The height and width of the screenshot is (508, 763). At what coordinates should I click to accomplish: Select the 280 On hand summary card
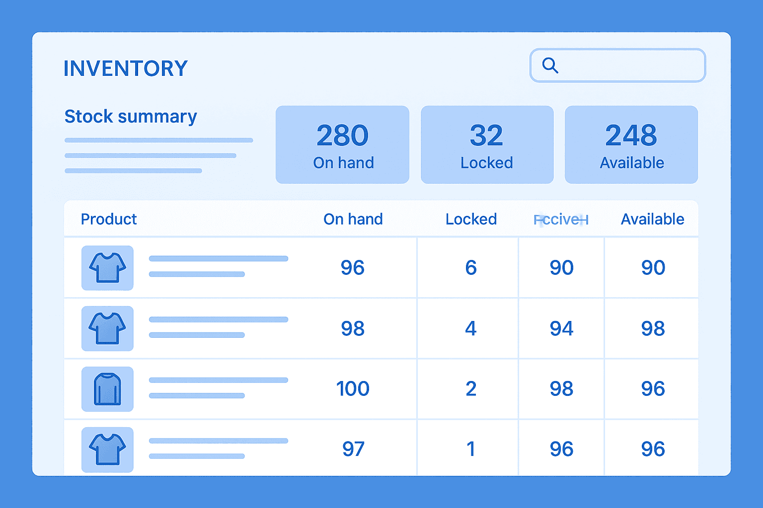pos(342,144)
